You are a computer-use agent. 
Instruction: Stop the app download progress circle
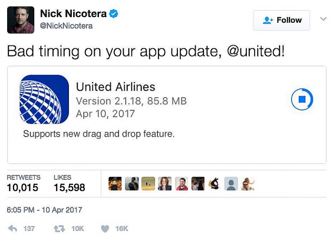302,99
